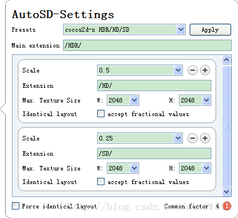238x218 pixels.
Task: Enable accept fractional values for SD variant
Action: (x=101, y=182)
